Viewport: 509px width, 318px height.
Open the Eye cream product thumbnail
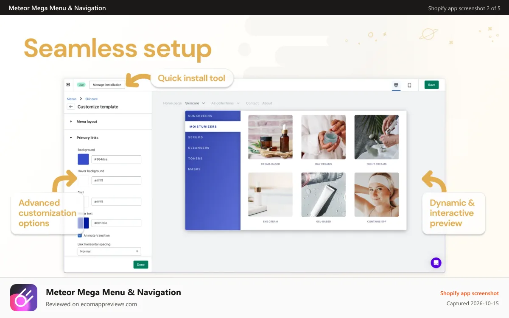point(270,195)
